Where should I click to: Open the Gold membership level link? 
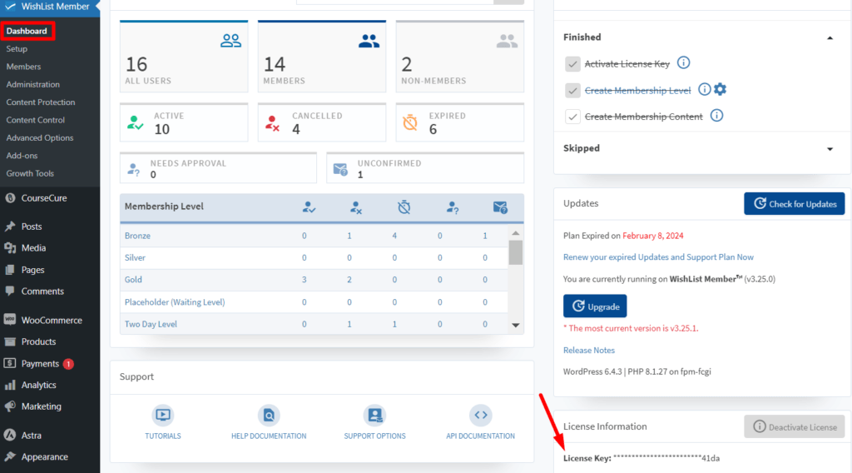click(133, 280)
